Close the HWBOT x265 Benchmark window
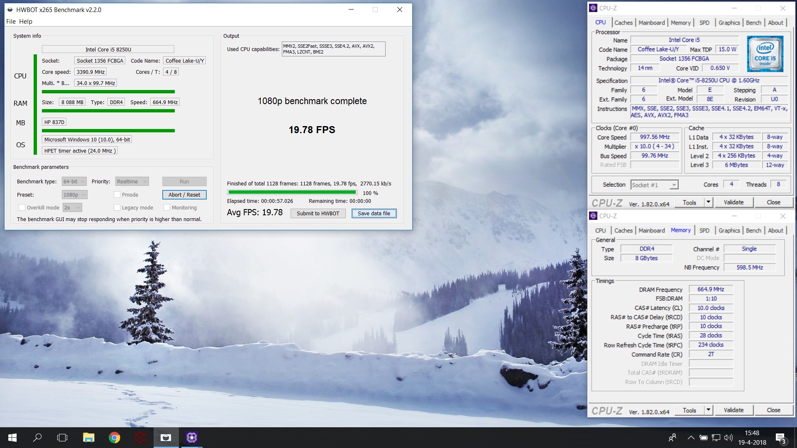This screenshot has height=448, width=797. click(x=400, y=10)
